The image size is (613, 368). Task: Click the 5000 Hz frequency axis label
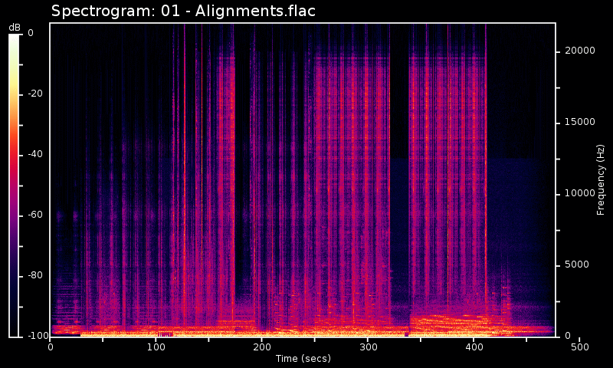pos(577,264)
